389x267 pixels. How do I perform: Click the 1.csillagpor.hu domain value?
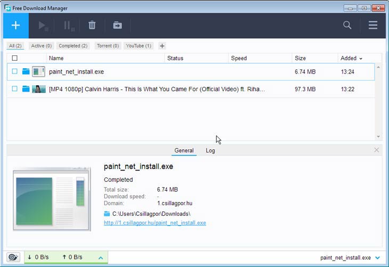[x=175, y=203]
